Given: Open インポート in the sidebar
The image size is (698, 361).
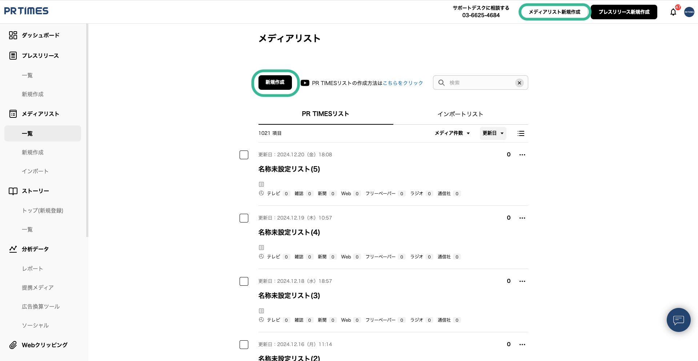Looking at the screenshot, I should (x=35, y=171).
